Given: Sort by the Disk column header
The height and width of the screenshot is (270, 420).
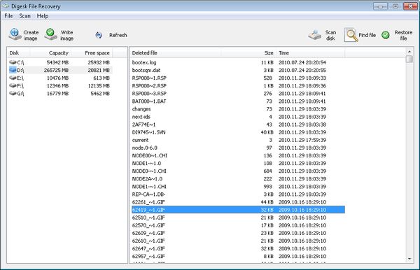Looking at the screenshot, I should pos(18,53).
